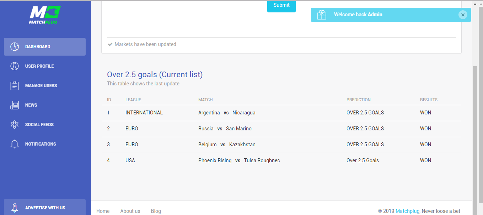
Task: Click the Social Feeds atom icon
Action: coord(15,125)
